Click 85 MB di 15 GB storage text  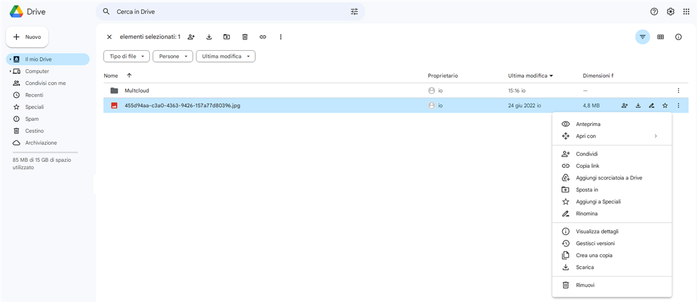pyautogui.click(x=43, y=163)
